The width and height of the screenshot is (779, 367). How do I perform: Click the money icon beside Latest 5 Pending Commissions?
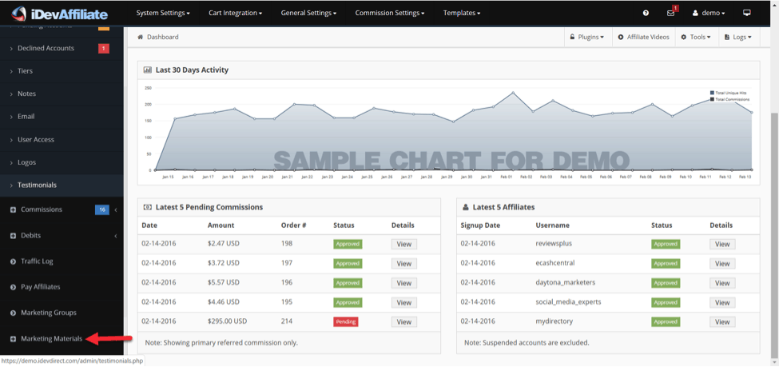148,207
